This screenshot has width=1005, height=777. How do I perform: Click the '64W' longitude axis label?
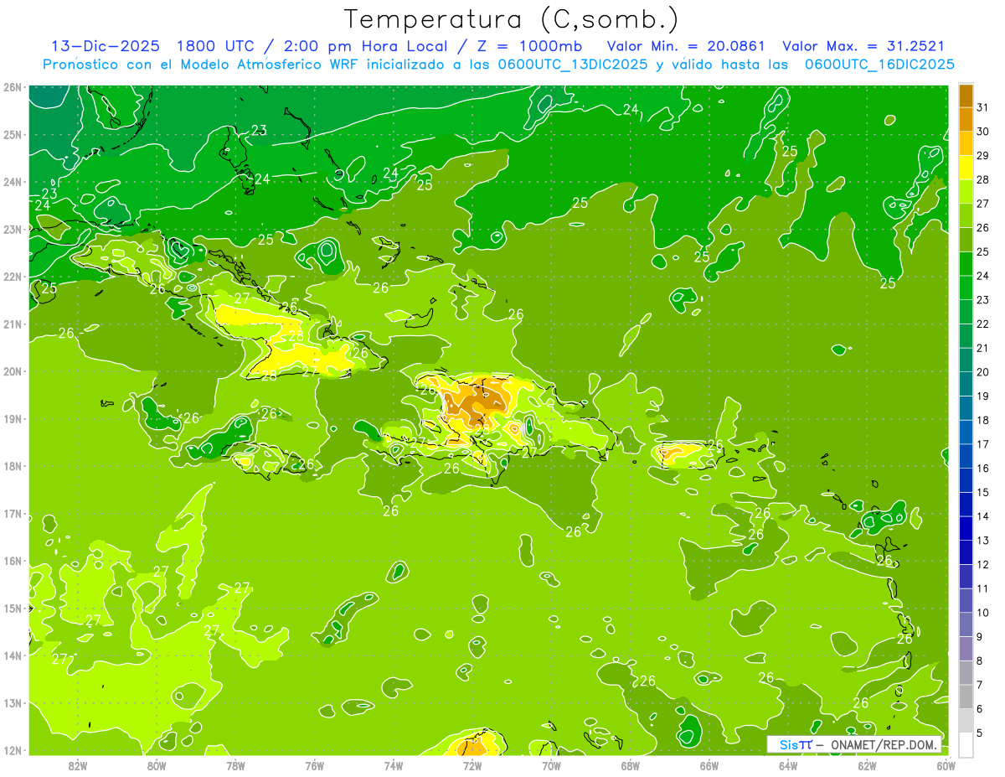[787, 765]
